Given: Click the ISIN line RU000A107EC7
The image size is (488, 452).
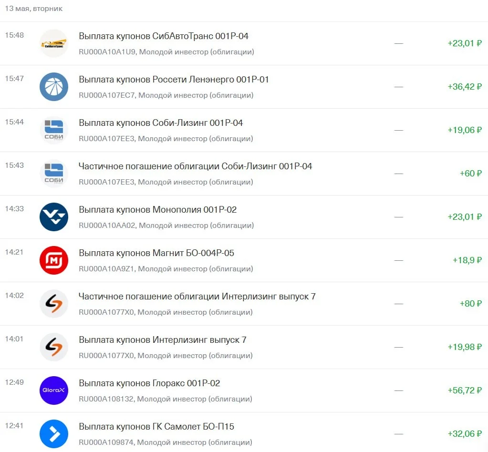Looking at the screenshot, I should coord(166,95).
